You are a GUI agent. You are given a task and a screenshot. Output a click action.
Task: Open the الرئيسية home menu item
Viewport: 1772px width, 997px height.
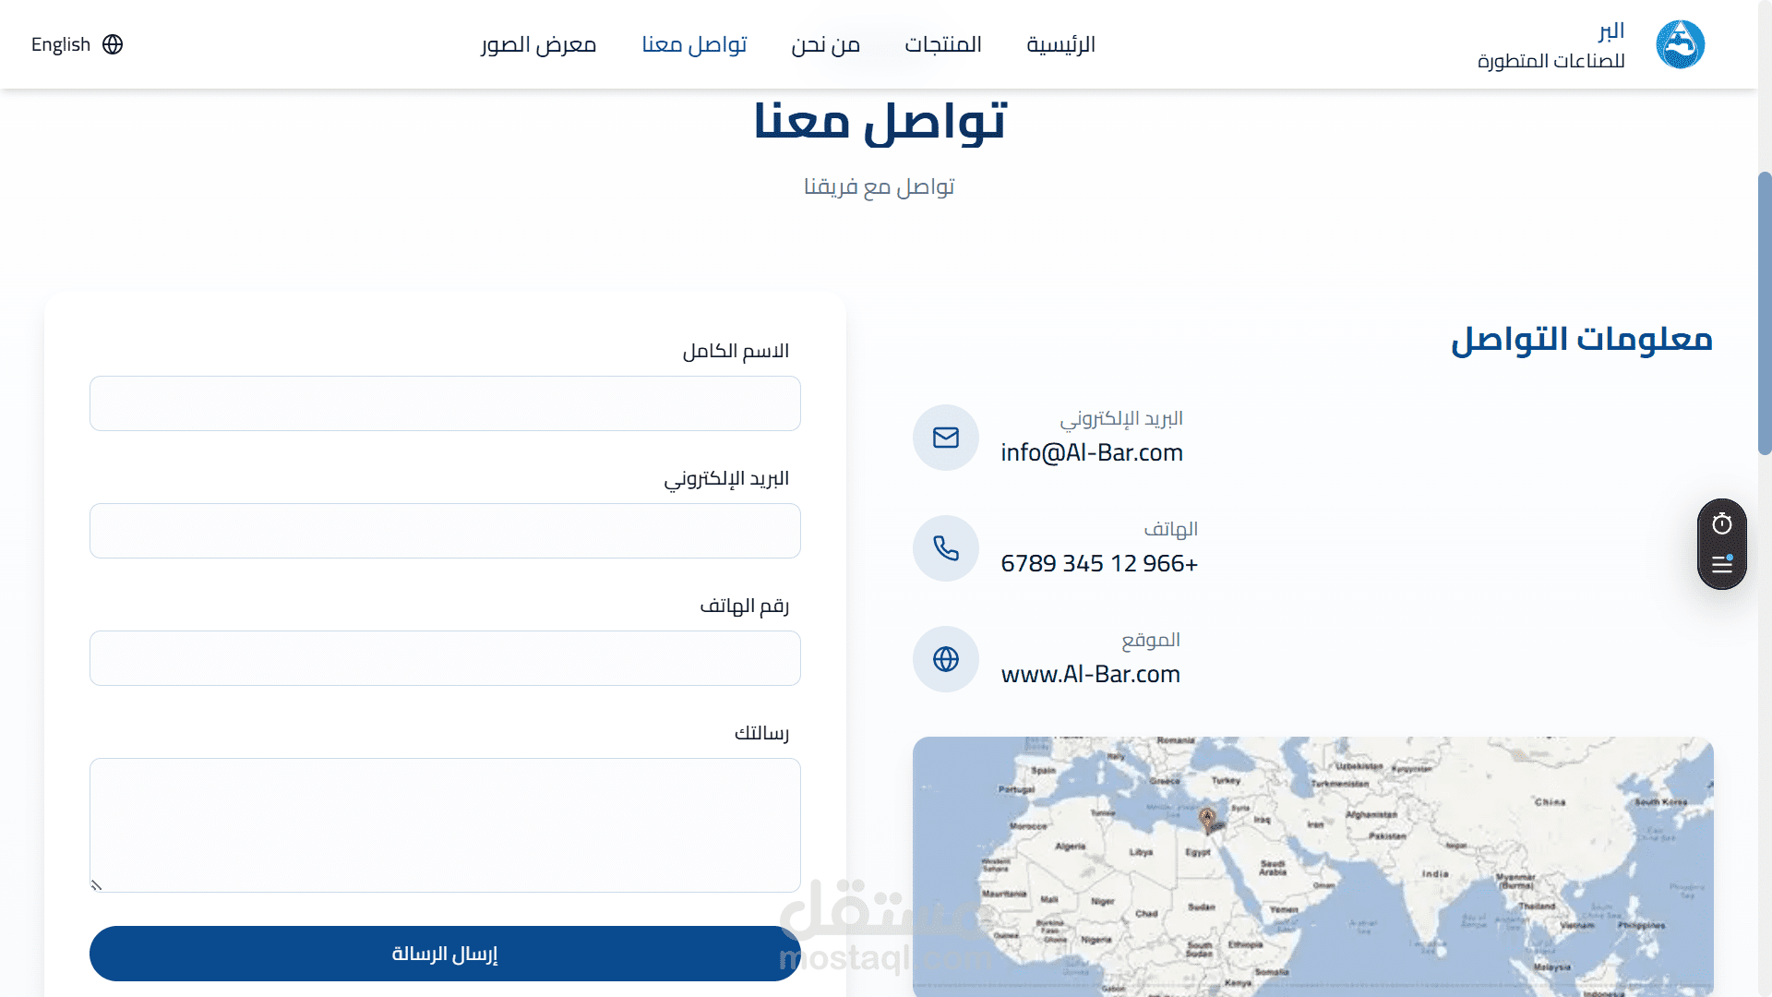click(x=1060, y=44)
